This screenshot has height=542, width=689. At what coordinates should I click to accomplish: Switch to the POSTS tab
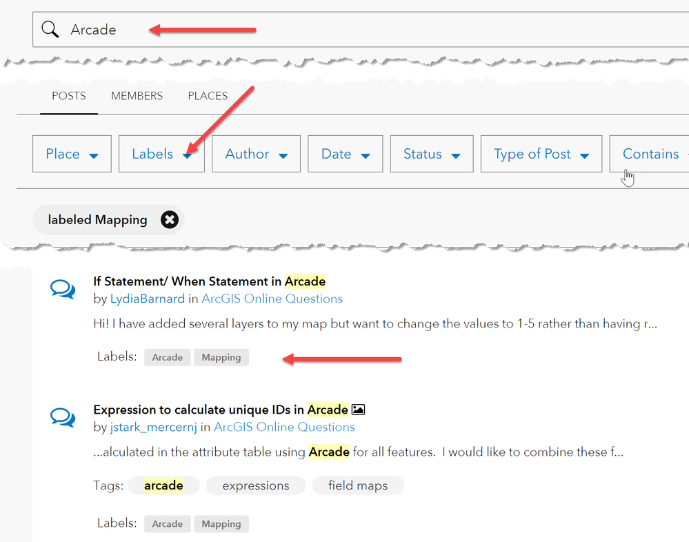pyautogui.click(x=69, y=96)
